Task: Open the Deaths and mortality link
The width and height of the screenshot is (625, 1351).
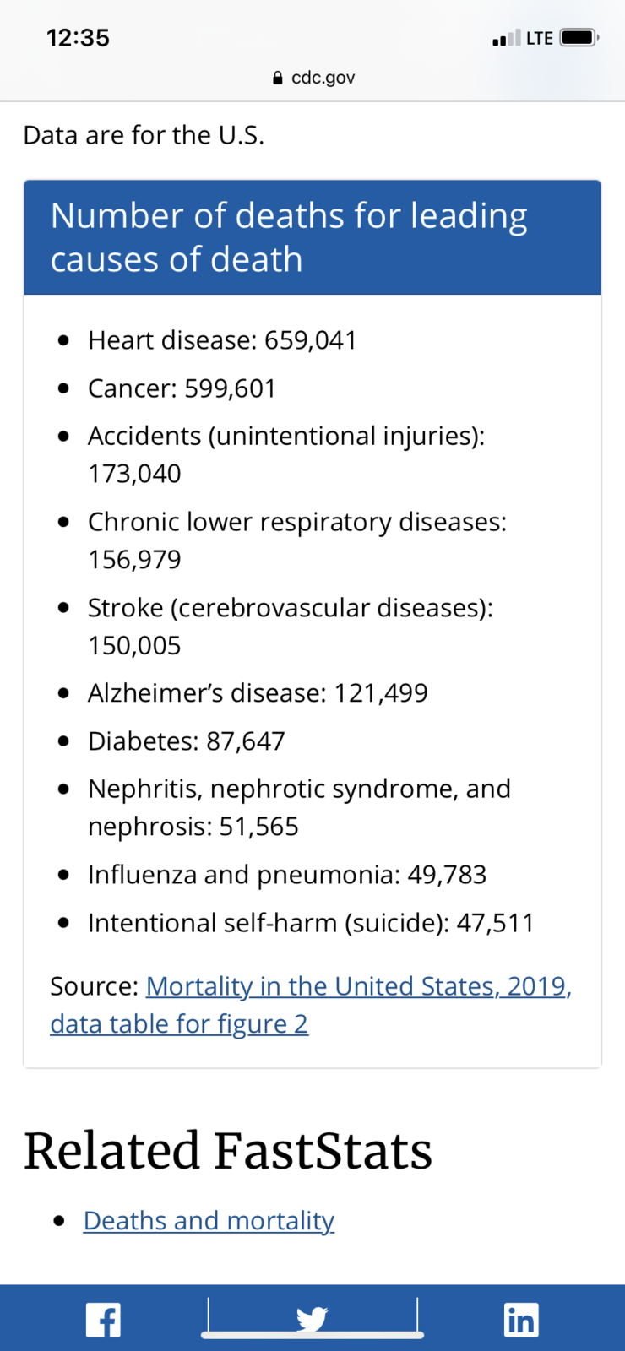Action: [209, 1221]
